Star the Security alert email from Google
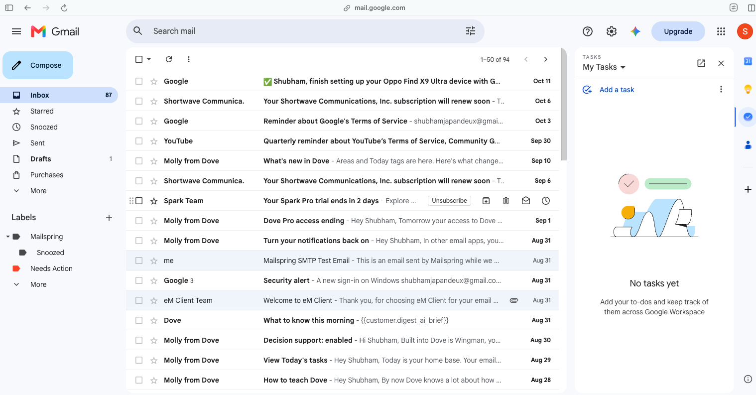 [154, 280]
